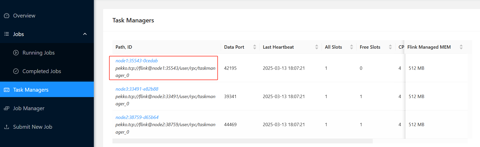Open task manager node2:38759-d65b64
Screen dimensions: 480x147
pos(137,117)
